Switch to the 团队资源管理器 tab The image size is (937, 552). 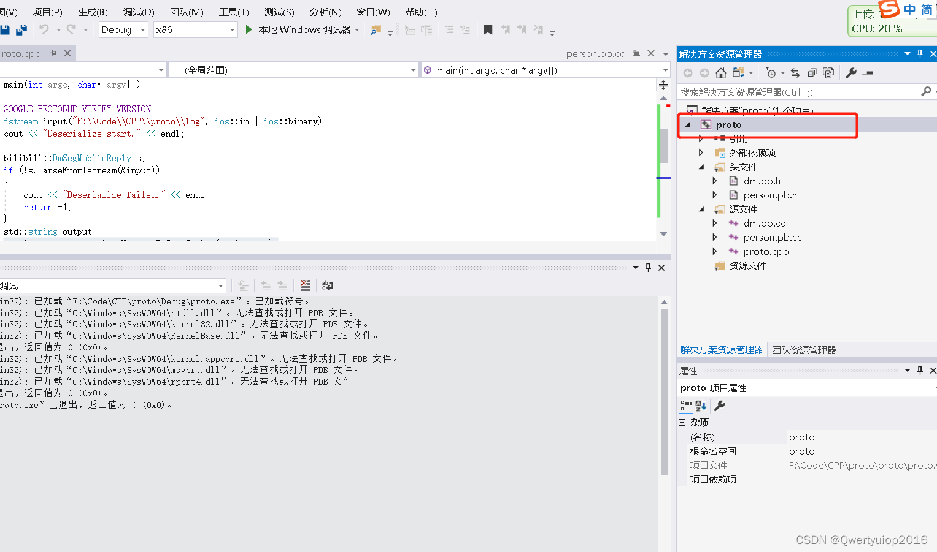[x=804, y=350]
